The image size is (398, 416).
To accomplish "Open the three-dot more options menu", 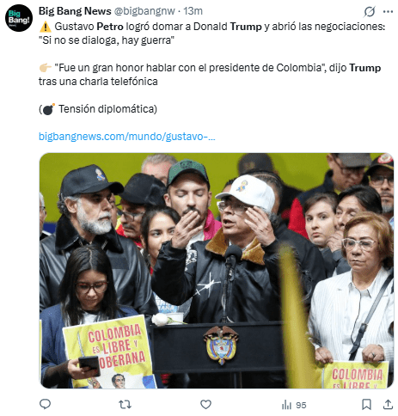I will click(x=388, y=11).
